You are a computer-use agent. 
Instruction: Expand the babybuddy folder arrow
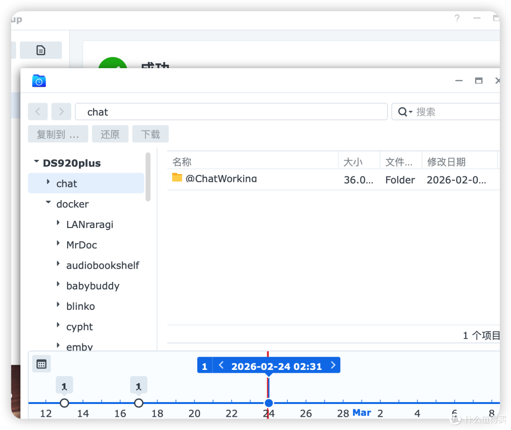click(x=58, y=284)
